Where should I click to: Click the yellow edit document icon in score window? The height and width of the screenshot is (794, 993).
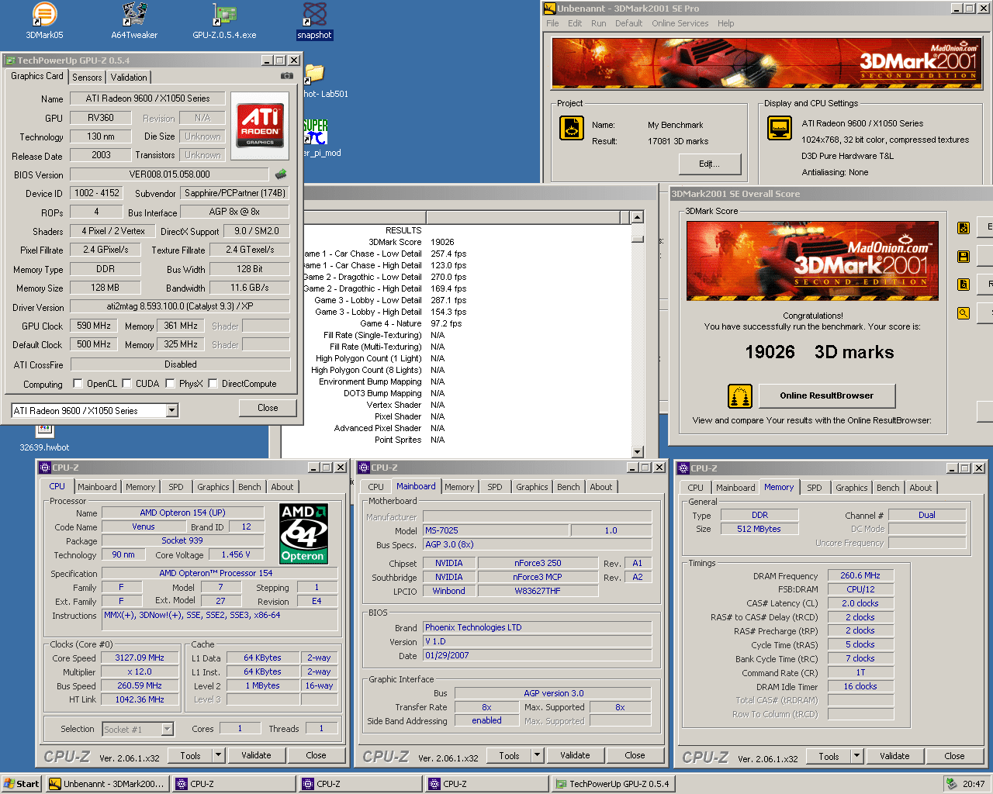click(964, 228)
